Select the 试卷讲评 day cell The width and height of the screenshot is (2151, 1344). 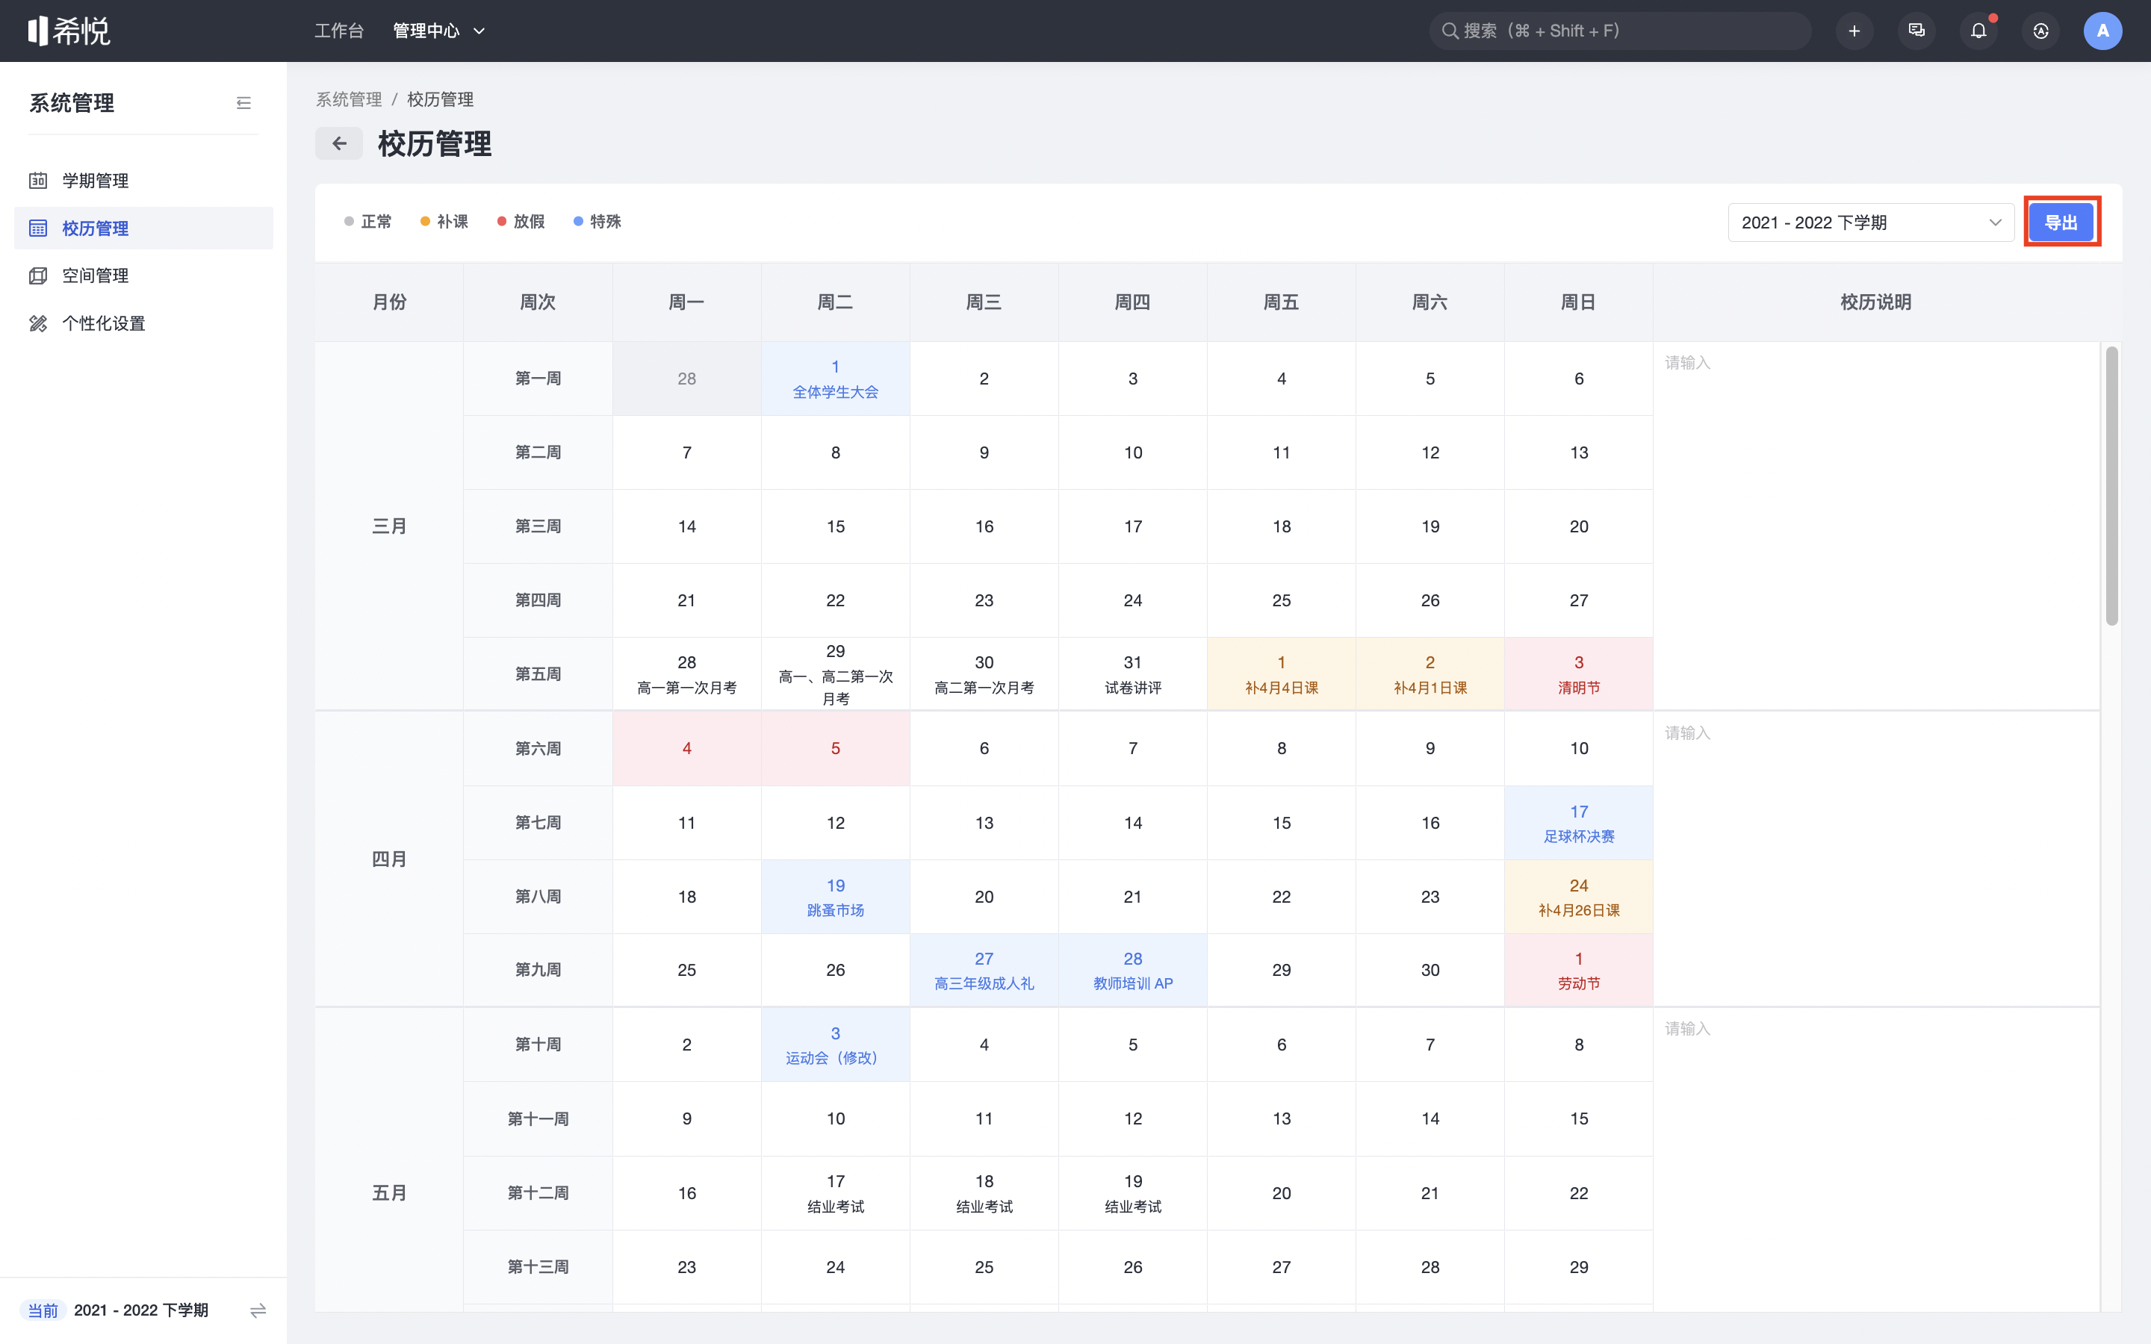(1132, 673)
